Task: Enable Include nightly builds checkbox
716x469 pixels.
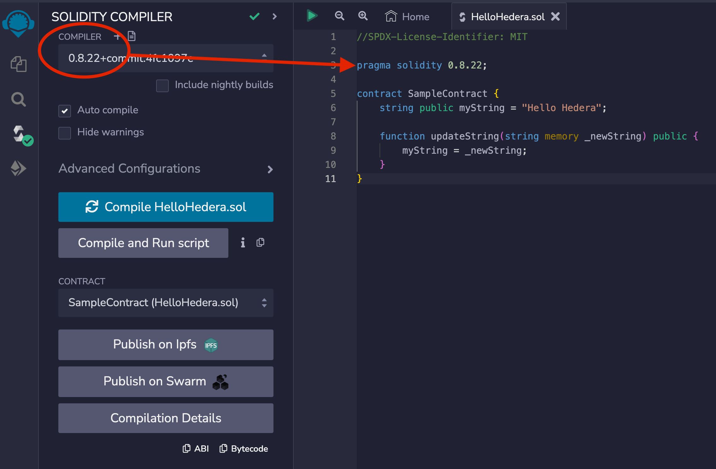Action: coord(162,85)
